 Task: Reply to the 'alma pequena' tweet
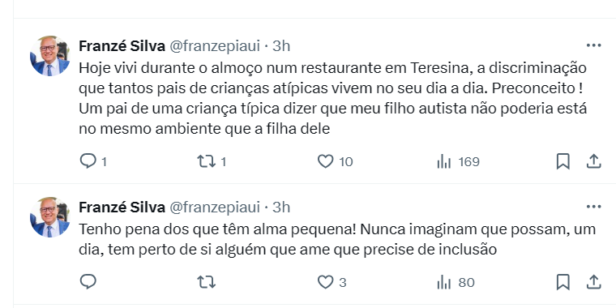[88, 282]
